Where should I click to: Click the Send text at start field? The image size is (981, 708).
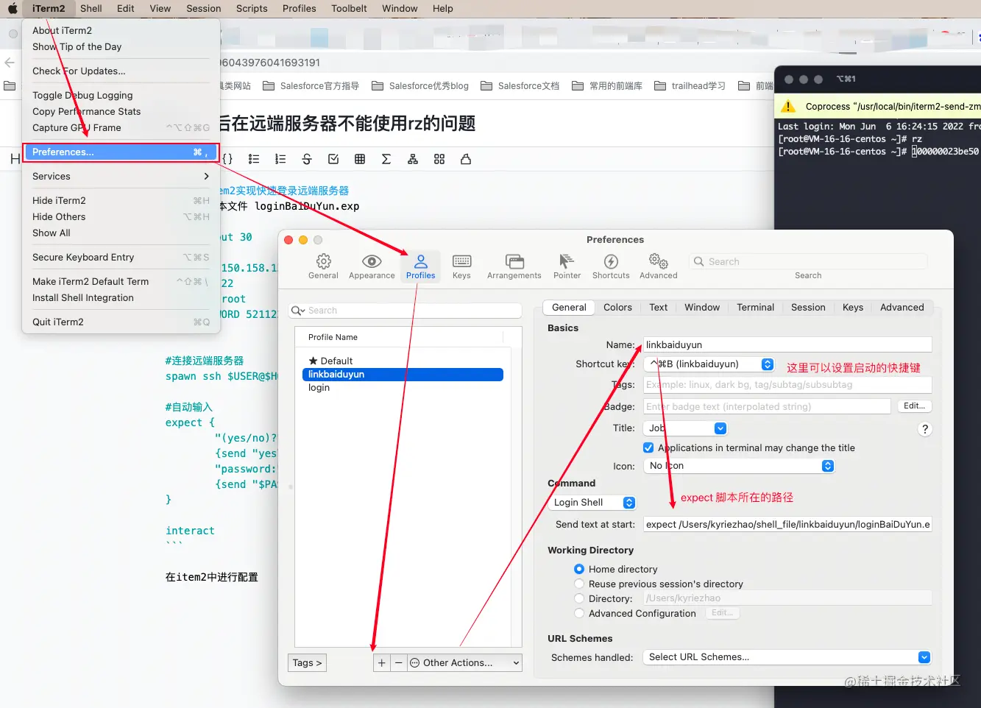787,524
